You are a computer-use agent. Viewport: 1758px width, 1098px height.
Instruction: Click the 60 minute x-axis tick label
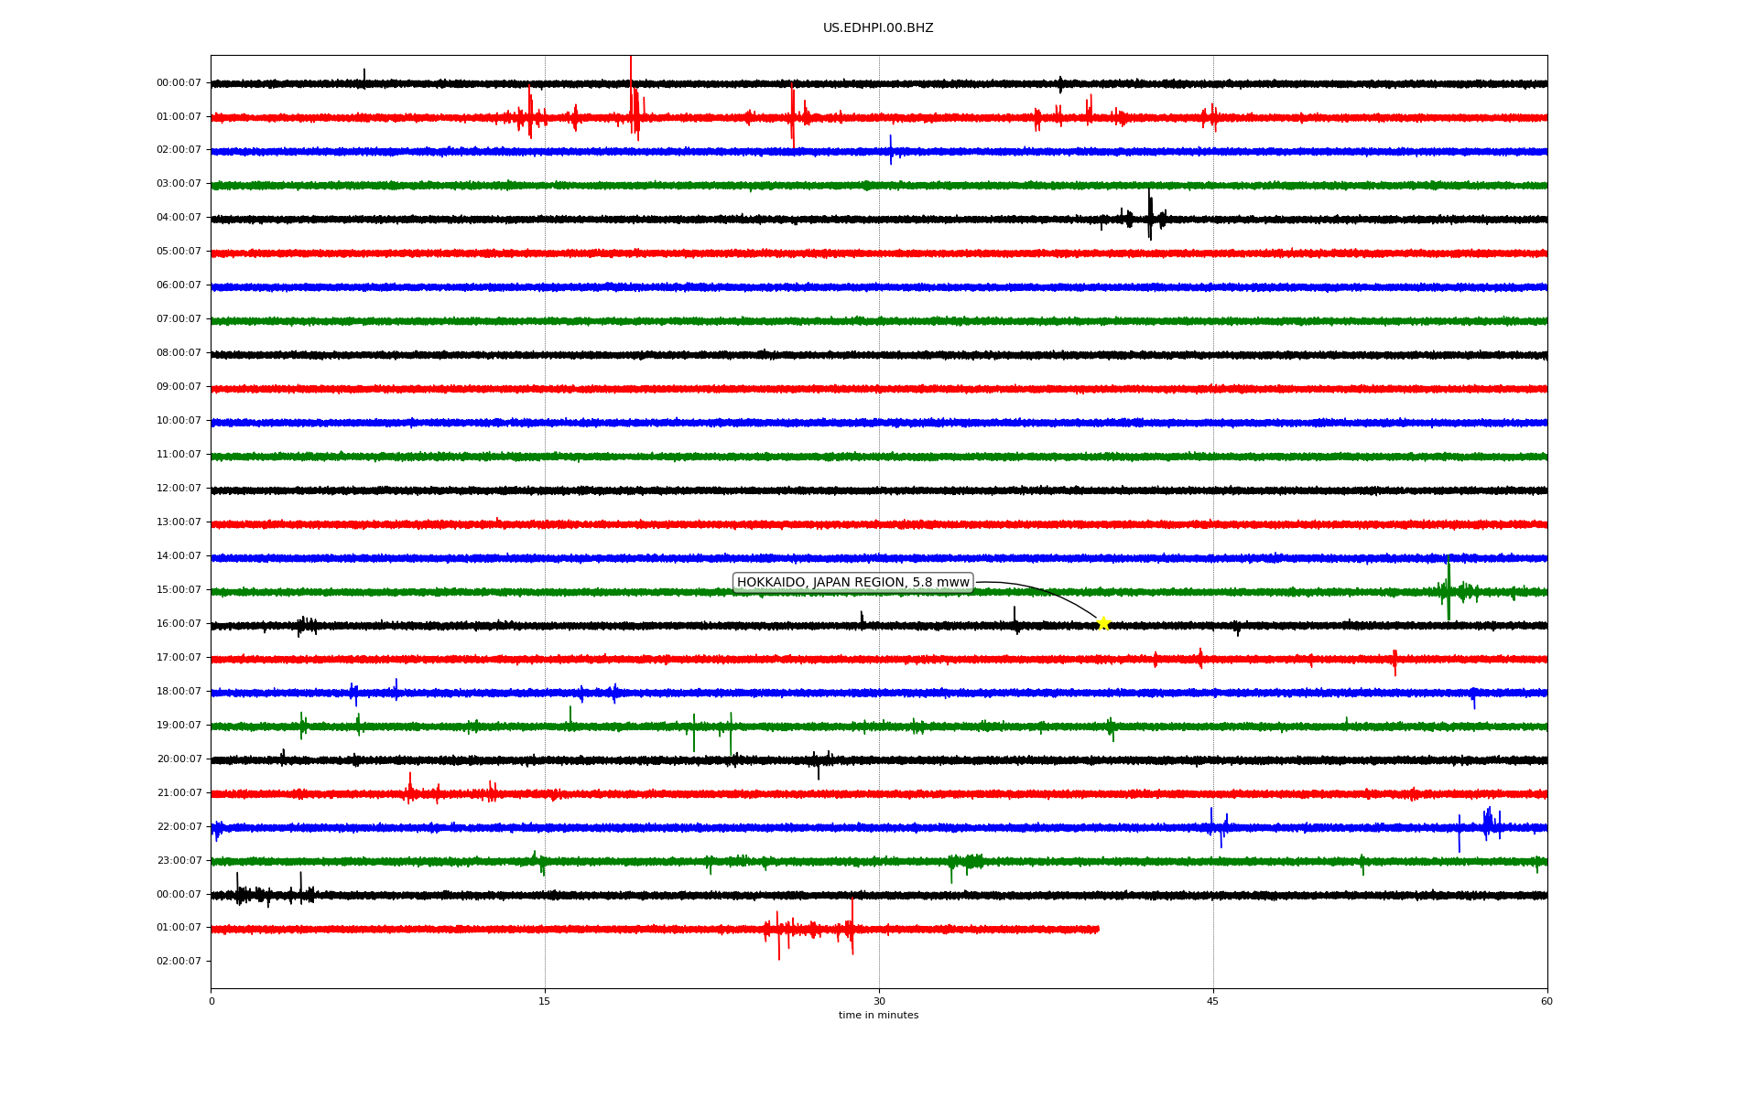pyautogui.click(x=1546, y=1001)
